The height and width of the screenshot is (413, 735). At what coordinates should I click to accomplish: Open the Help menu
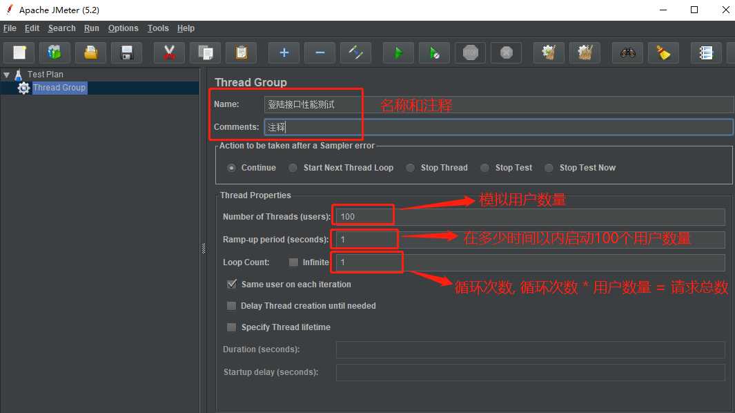point(186,28)
